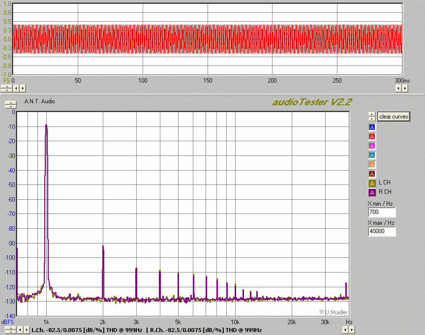The height and width of the screenshot is (335, 425).
Task: Toggle the purple R CH curve icon
Action: (x=372, y=192)
